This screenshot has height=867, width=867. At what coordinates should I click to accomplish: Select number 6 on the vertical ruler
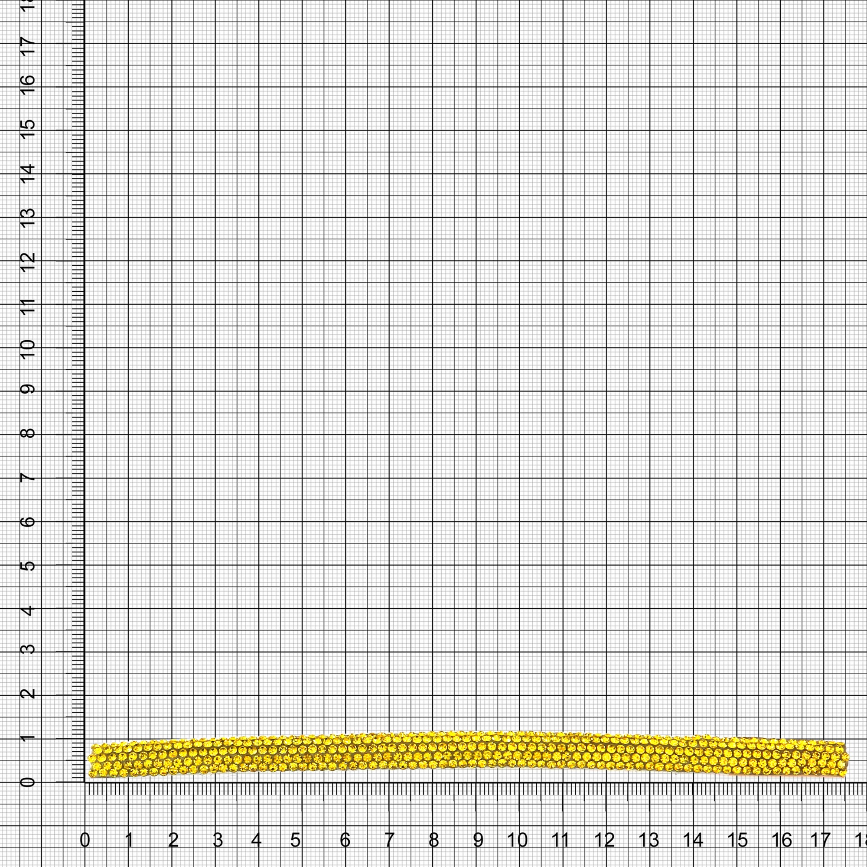pos(28,522)
